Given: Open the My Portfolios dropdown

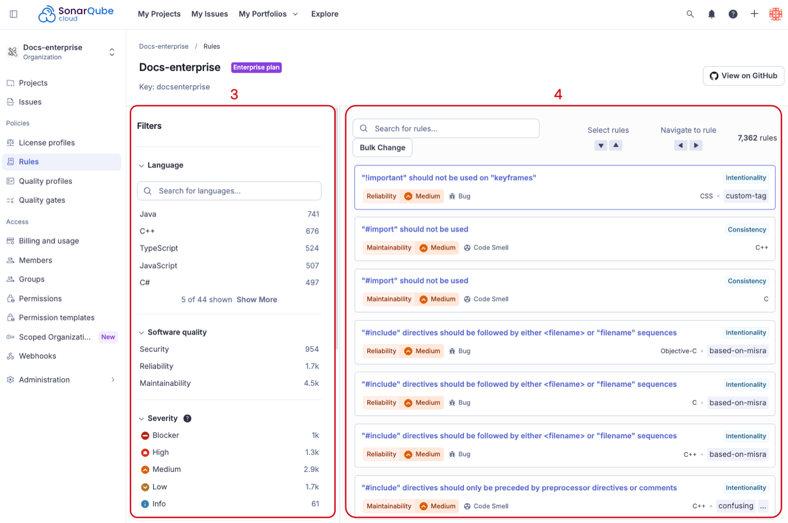Looking at the screenshot, I should click(x=268, y=14).
